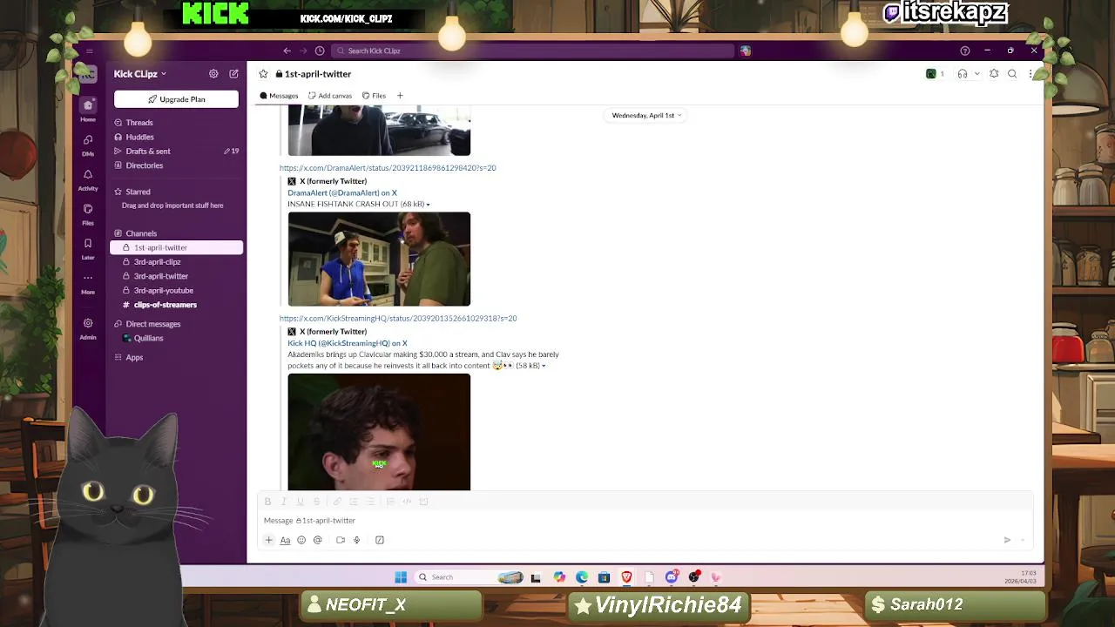Screen dimensions: 1115x627
Task: Collapse the Kick HQ tweet image preview
Action: pos(544,366)
